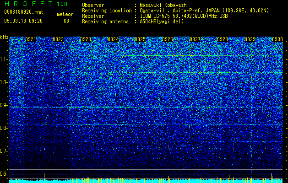
Task: Click the 0926 time marker
Action: [x=168, y=39]
